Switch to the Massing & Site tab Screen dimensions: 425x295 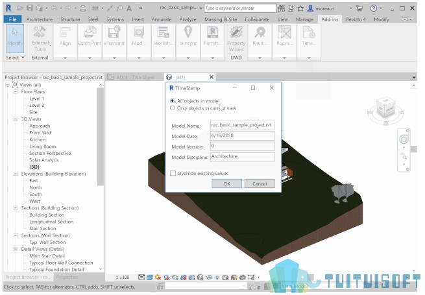tap(221, 19)
